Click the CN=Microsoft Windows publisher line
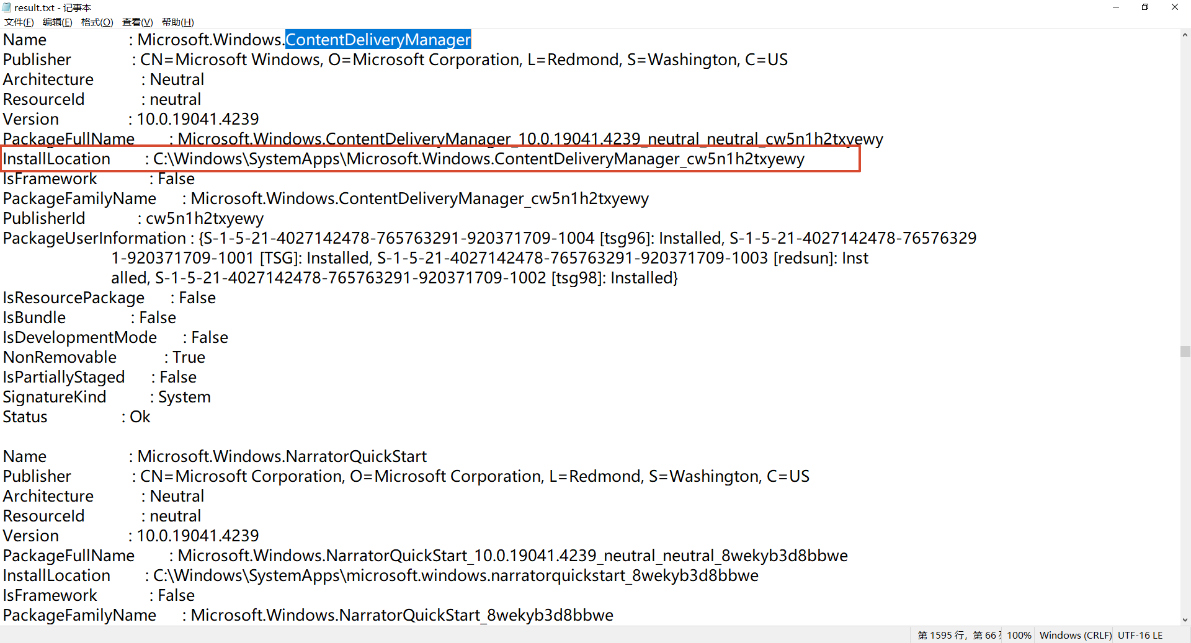 pos(395,60)
